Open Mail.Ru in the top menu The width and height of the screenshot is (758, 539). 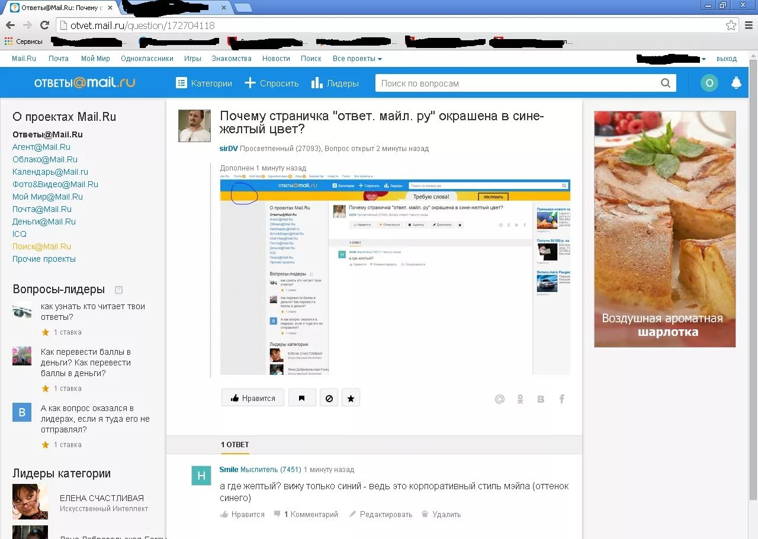[24, 59]
